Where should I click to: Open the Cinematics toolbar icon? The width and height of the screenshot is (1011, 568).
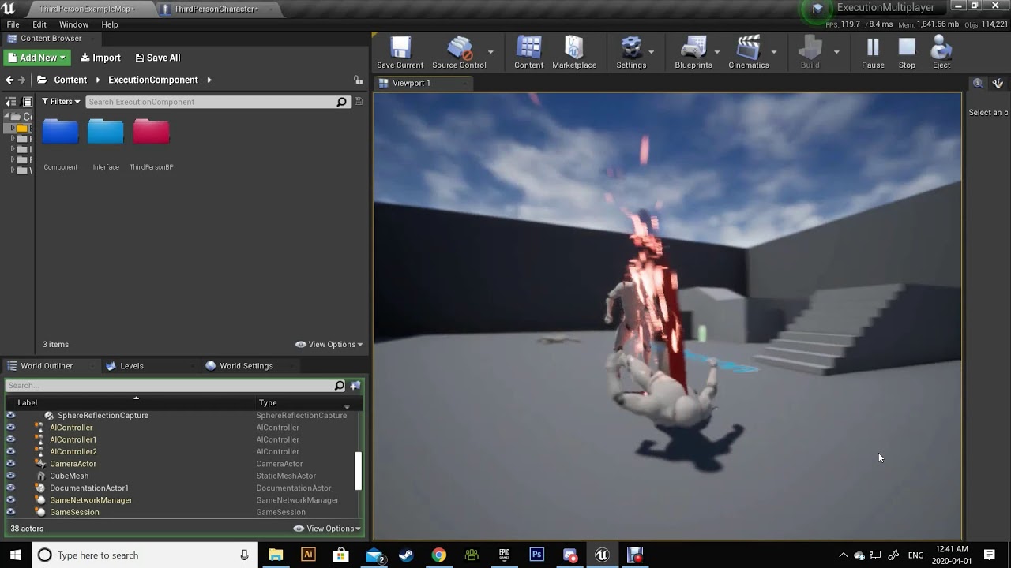click(x=748, y=52)
